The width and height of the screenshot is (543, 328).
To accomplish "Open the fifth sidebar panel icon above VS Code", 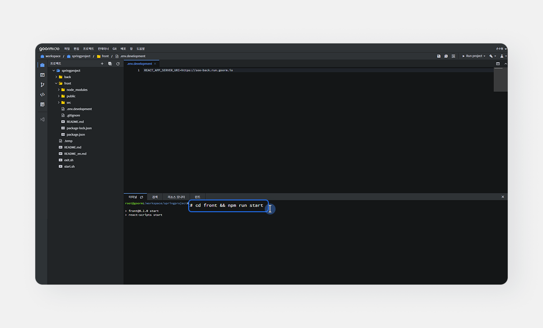I will pos(42,105).
